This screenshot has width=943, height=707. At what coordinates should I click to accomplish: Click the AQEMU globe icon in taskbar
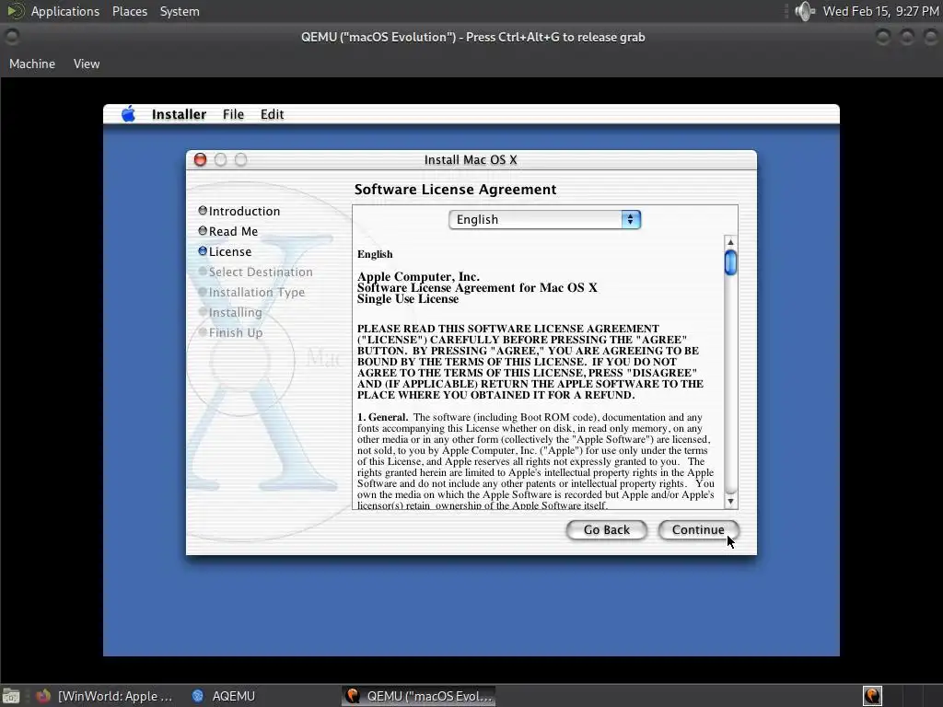(197, 696)
